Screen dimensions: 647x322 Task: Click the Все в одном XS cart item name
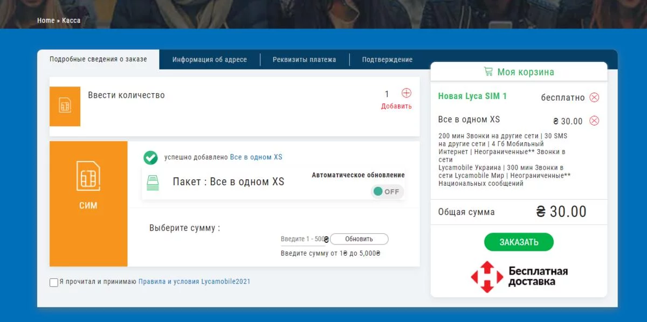pos(469,120)
